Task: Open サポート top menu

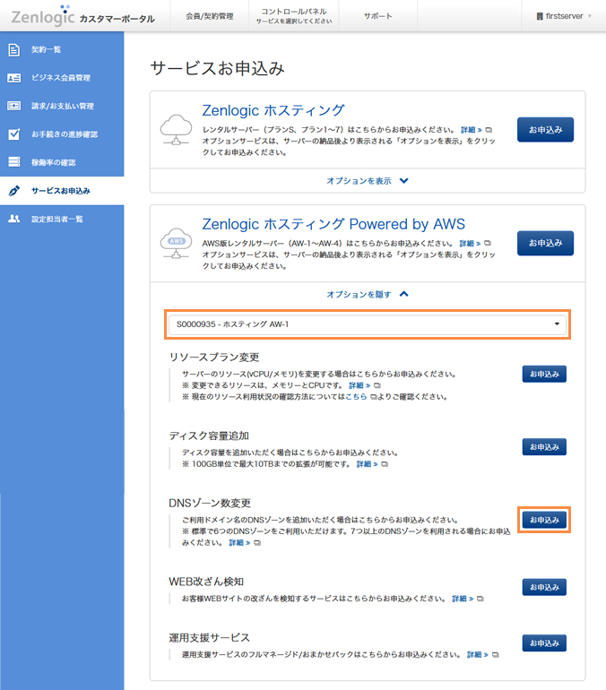Action: (x=378, y=16)
